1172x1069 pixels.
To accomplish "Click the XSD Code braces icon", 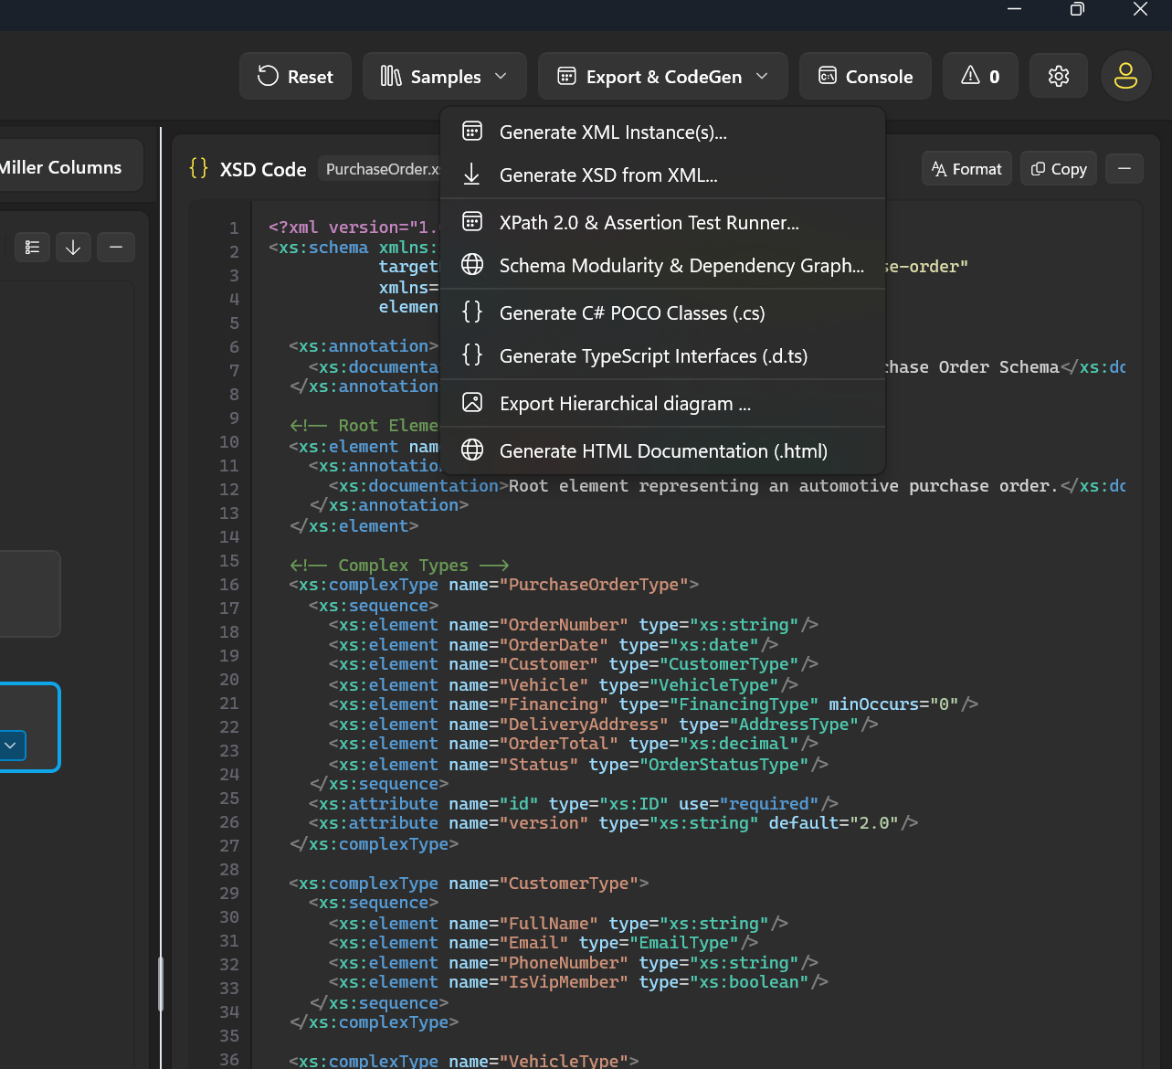I will pos(198,168).
